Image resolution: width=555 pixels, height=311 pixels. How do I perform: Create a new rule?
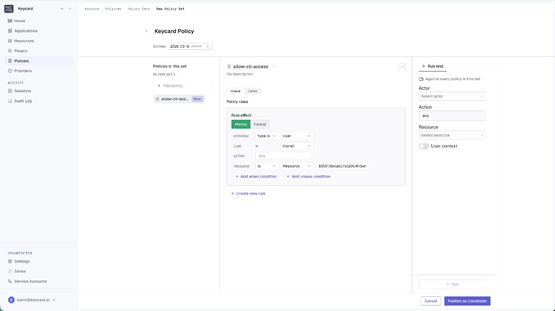coord(248,193)
